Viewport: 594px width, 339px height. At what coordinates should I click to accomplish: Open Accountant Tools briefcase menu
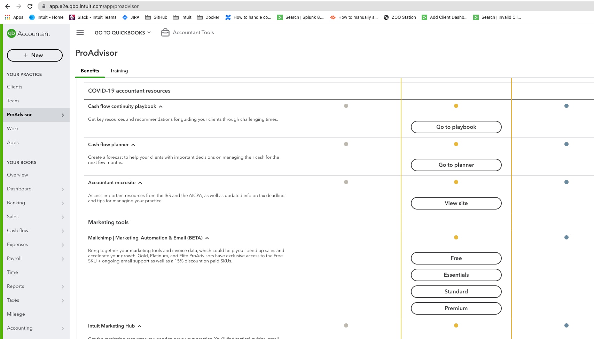(x=188, y=32)
